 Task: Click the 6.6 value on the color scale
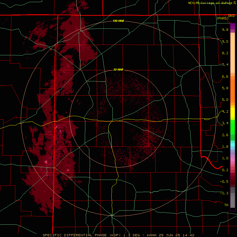pyautogui.click(x=225, y=76)
